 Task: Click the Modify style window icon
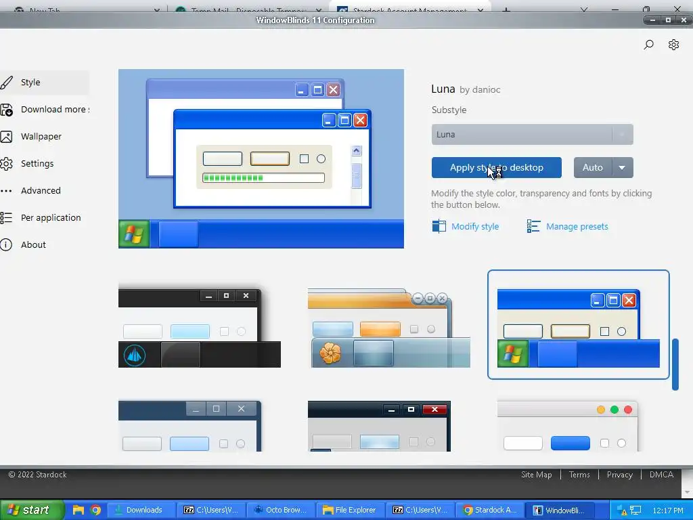click(439, 226)
